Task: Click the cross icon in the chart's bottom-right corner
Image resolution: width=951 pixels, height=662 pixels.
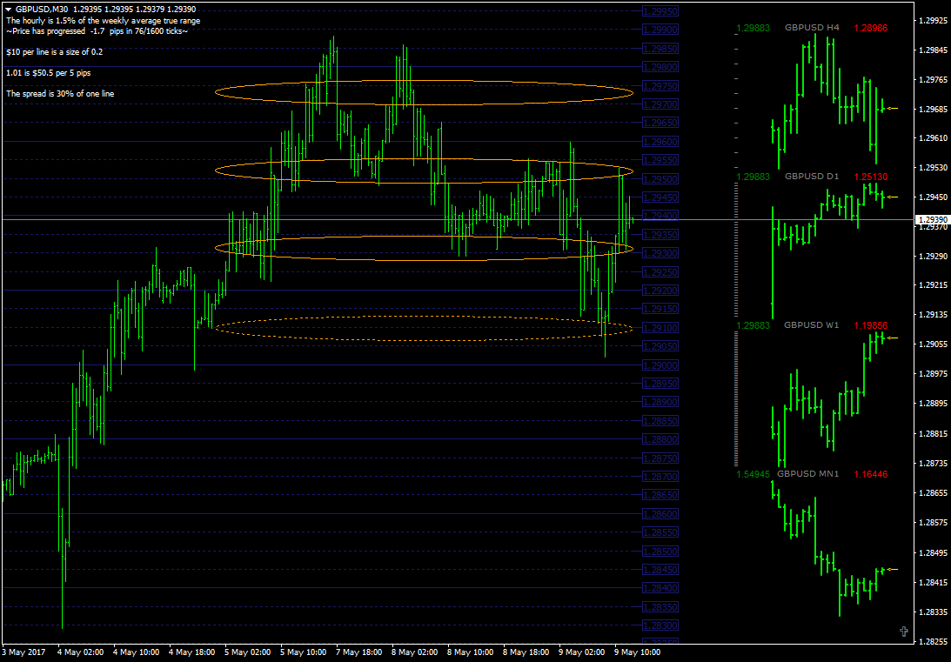Action: pos(904,632)
